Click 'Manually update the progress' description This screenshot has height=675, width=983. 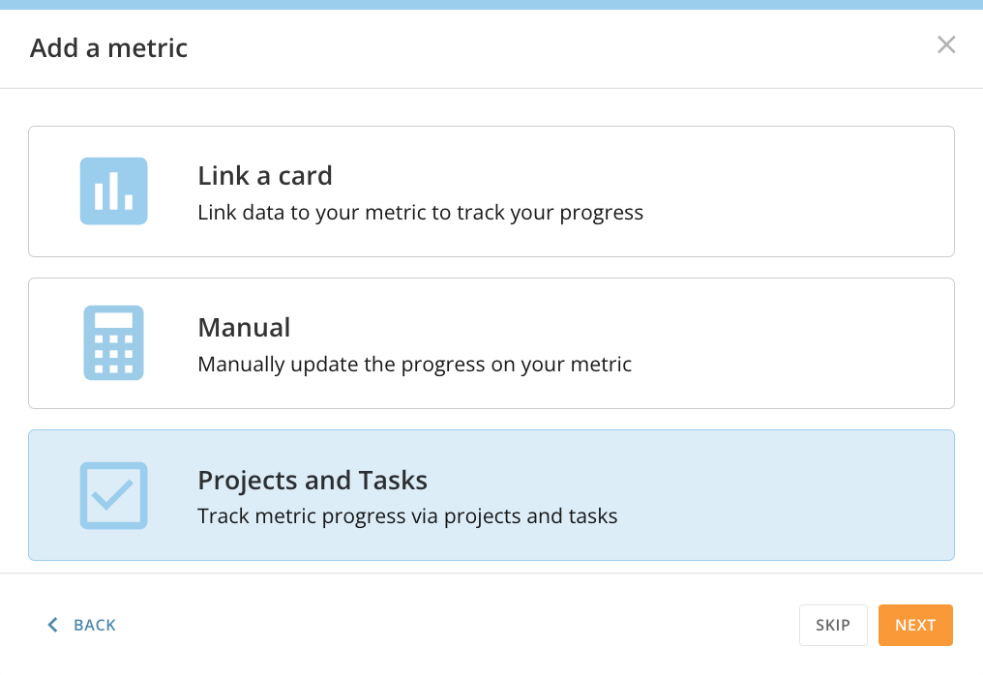coord(414,365)
